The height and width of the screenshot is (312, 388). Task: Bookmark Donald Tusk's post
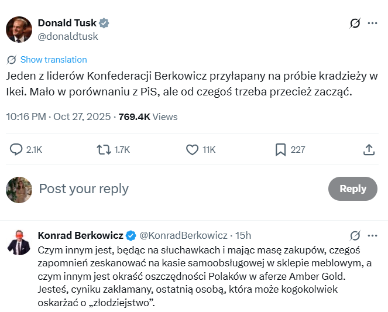pyautogui.click(x=280, y=150)
